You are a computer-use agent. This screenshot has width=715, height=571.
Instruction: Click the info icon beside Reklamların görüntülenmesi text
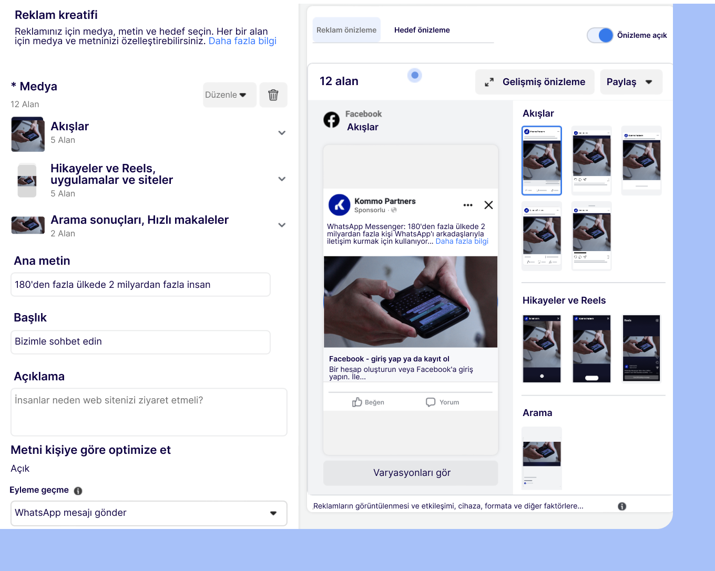click(622, 506)
